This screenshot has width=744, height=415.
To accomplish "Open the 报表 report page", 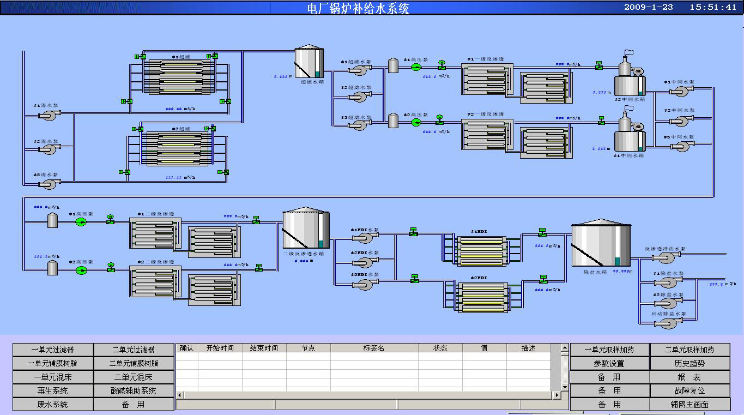I will tap(689, 377).
